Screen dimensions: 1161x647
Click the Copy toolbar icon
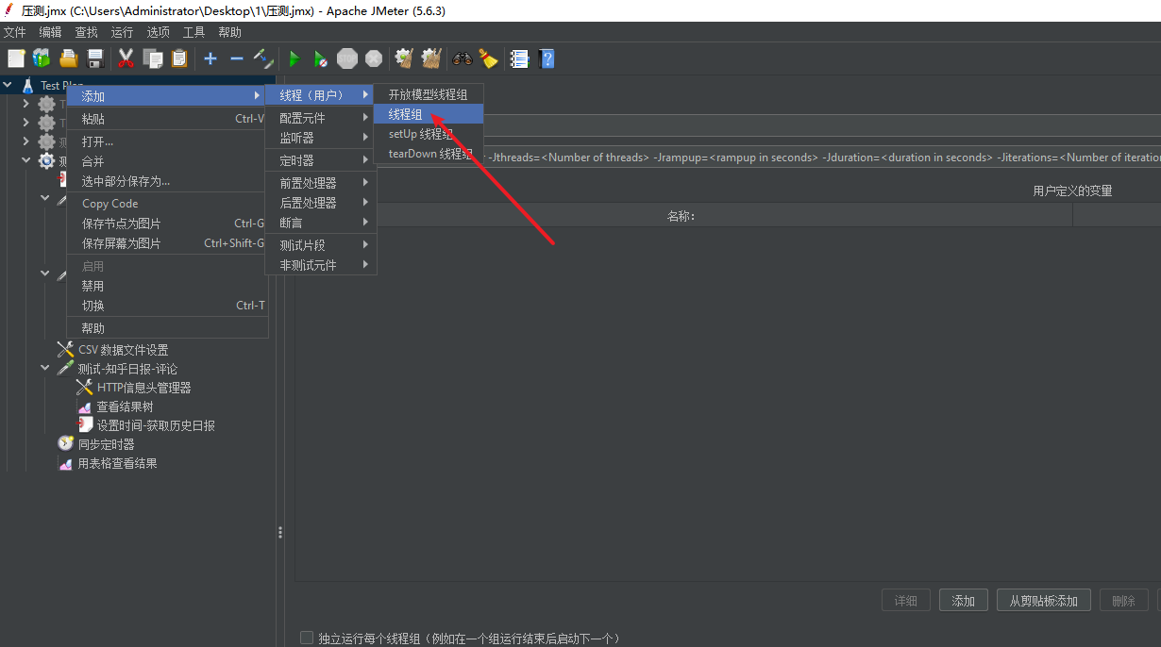pos(153,58)
